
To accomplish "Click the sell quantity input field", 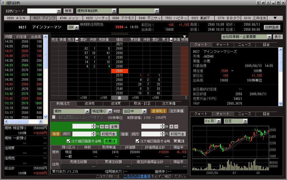I will (82, 126).
